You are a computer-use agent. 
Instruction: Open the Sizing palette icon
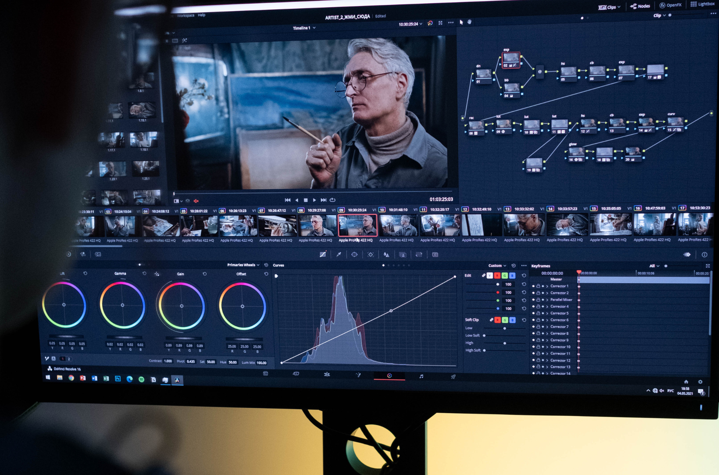coord(419,255)
